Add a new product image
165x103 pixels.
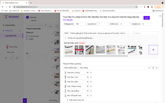[153, 49]
